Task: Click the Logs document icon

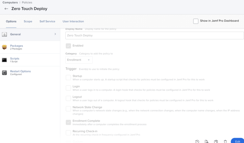Action: [x=206, y=141]
